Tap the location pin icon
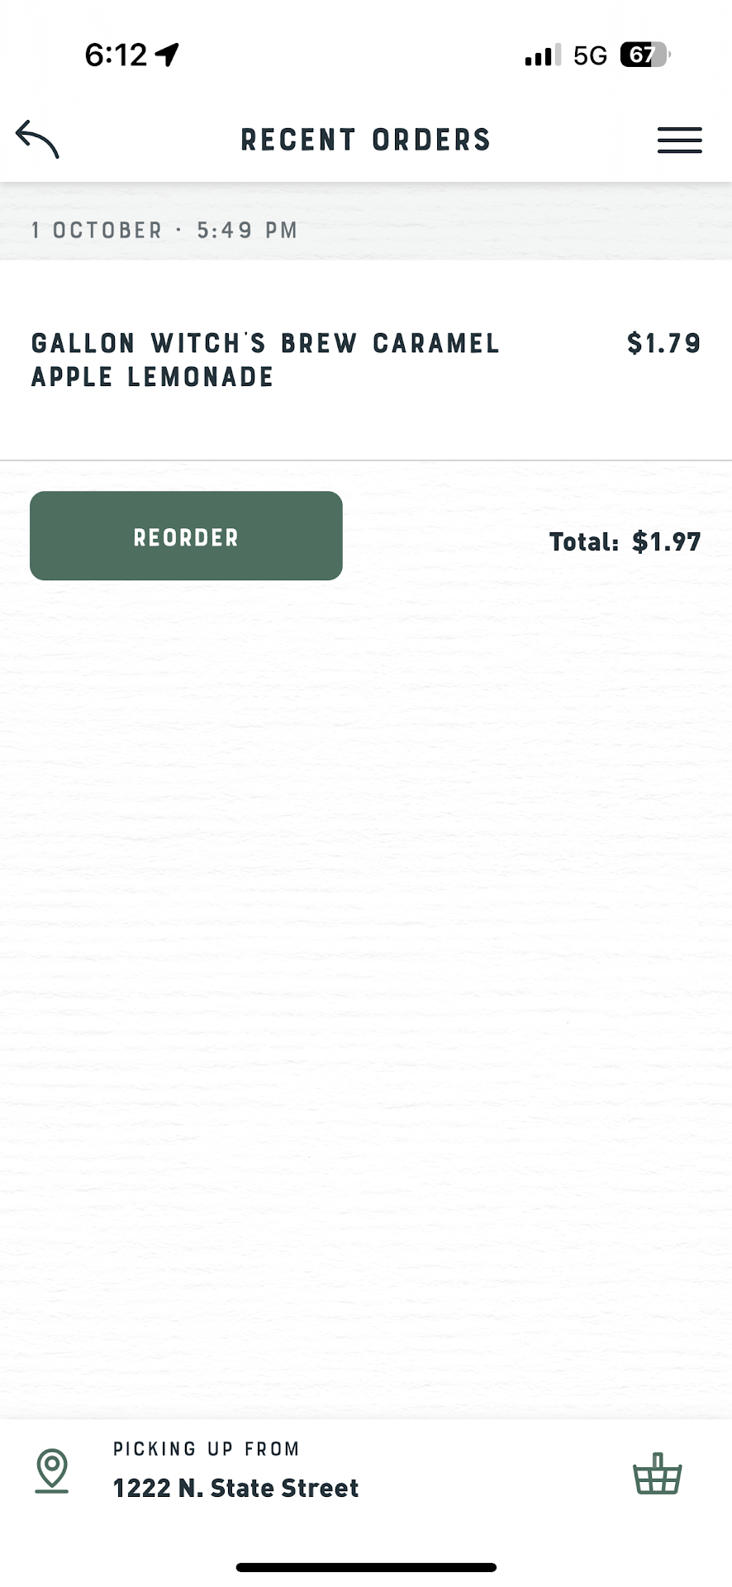 [52, 1471]
